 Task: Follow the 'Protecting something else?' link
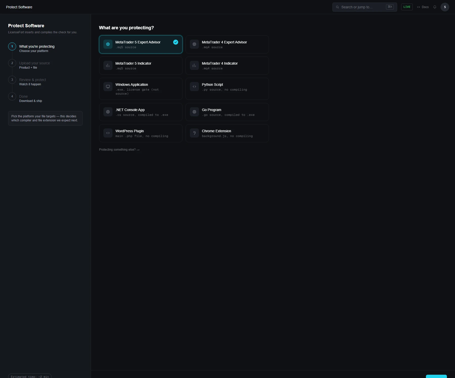click(119, 150)
